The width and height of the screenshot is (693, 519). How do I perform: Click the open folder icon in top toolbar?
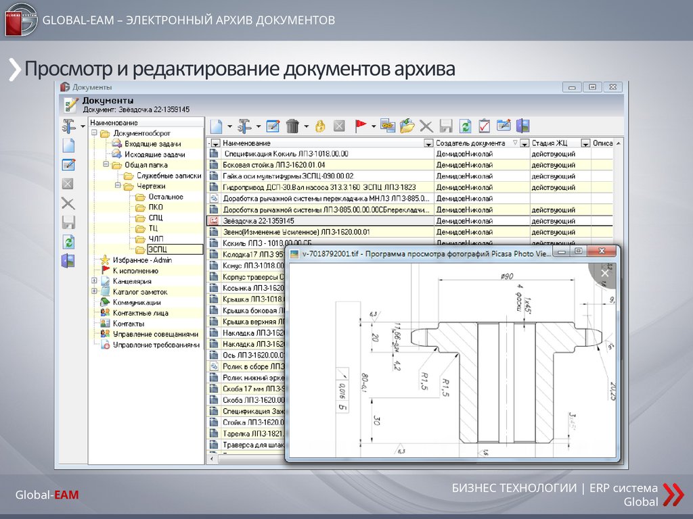pos(407,126)
